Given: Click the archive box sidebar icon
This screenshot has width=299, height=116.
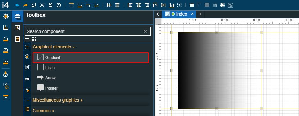Looking at the screenshot, I should coord(6,98).
